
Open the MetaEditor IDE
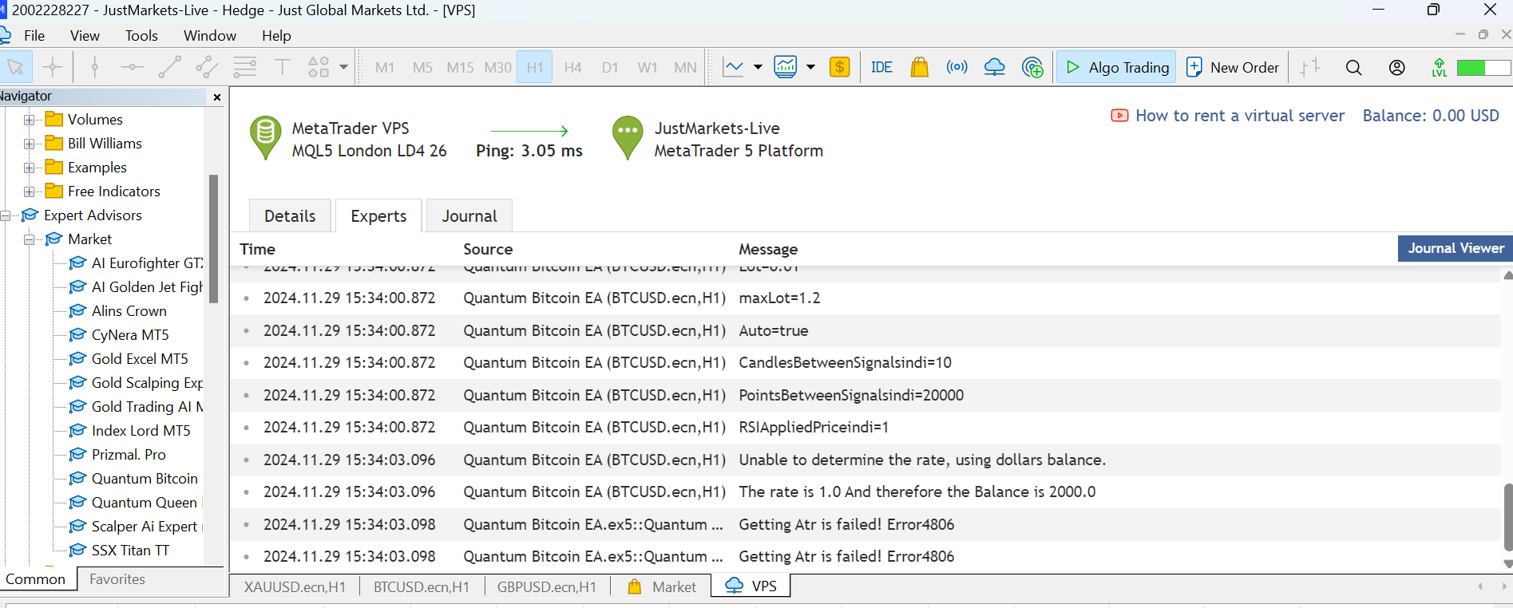point(881,67)
